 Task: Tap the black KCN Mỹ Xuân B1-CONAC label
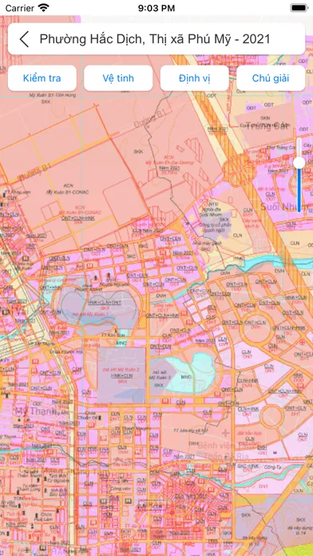click(67, 189)
